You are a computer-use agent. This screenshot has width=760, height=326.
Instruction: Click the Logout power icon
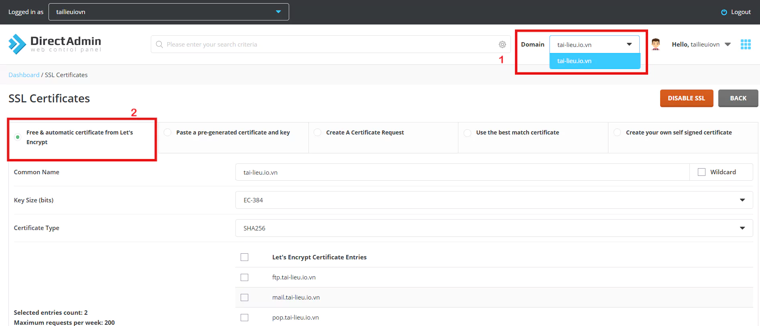(x=724, y=12)
